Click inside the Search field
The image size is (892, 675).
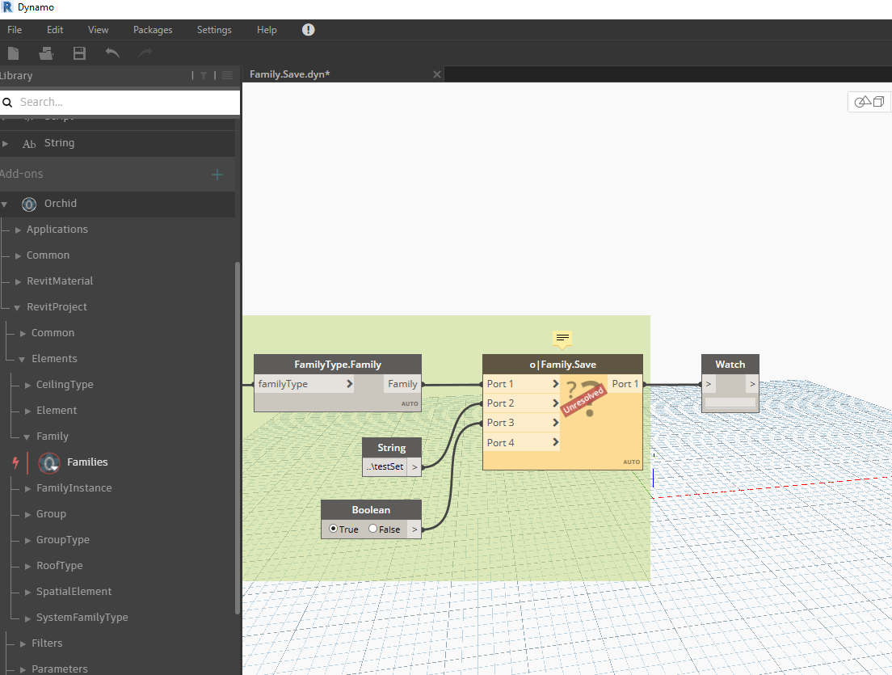[x=121, y=103]
